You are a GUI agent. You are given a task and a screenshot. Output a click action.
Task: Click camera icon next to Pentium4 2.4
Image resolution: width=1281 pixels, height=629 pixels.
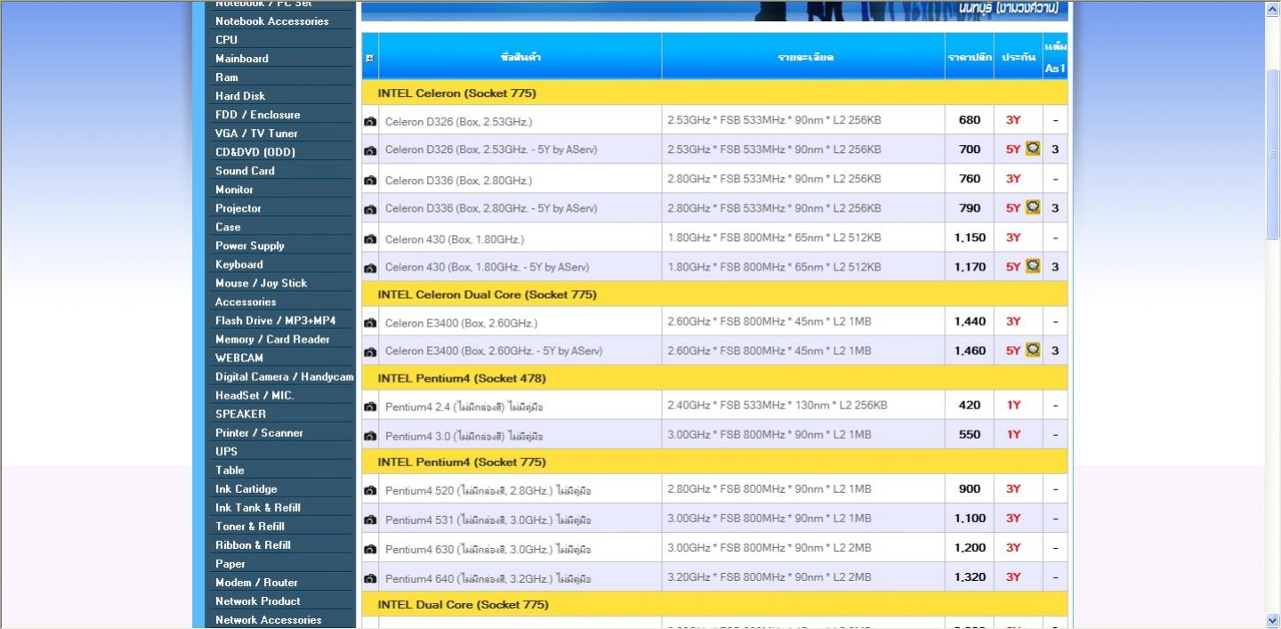coord(370,406)
